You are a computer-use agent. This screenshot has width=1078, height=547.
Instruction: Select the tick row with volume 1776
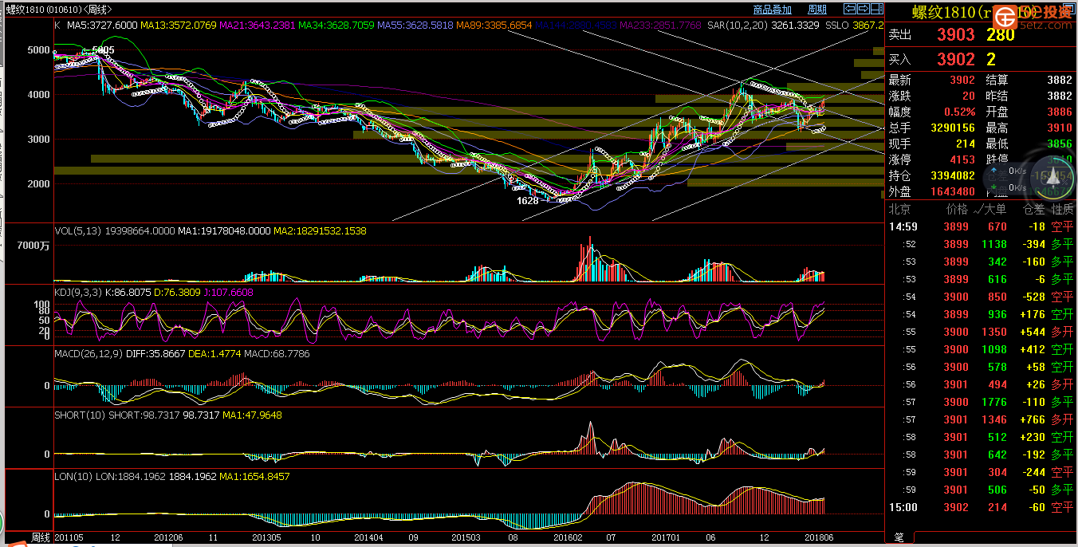coord(981,402)
